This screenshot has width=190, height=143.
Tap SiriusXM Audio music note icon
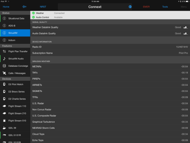click(x=4, y=58)
